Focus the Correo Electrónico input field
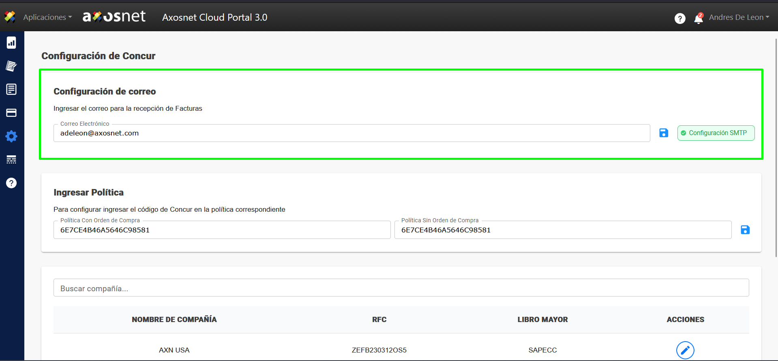This screenshot has height=361, width=778. pos(351,133)
